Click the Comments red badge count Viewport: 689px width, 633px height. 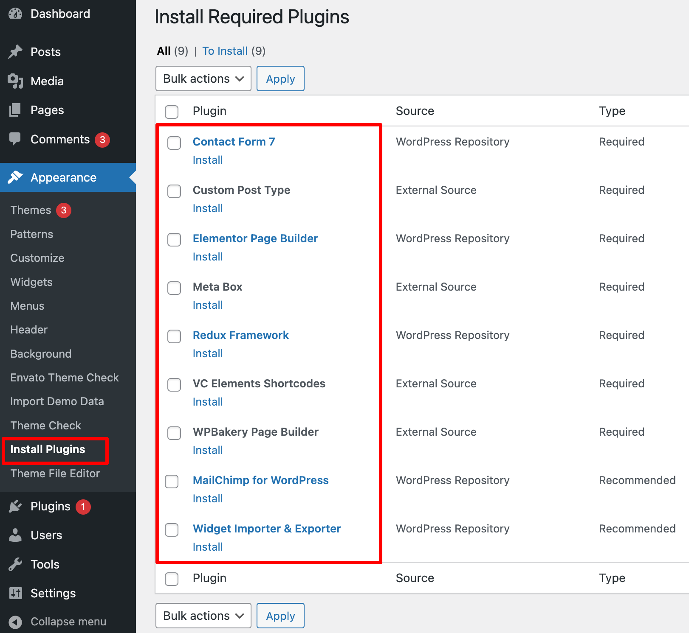pos(102,140)
